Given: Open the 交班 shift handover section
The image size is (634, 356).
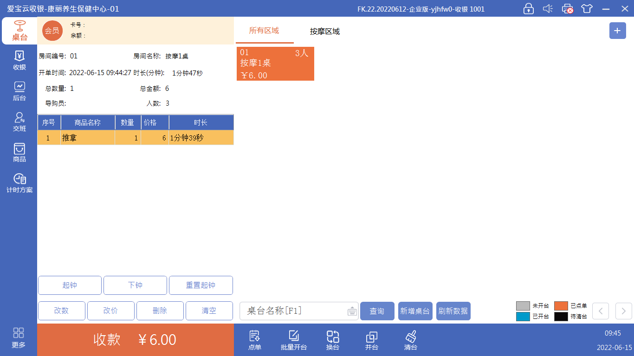Looking at the screenshot, I should pos(19,122).
